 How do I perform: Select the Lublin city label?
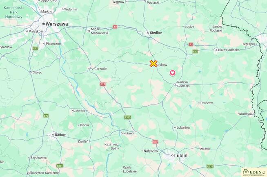coord(181,156)
